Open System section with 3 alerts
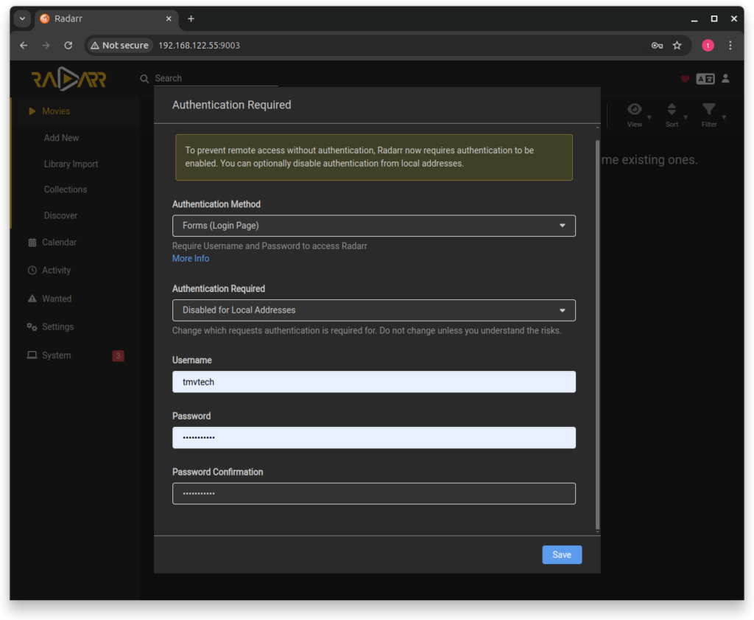 point(57,355)
